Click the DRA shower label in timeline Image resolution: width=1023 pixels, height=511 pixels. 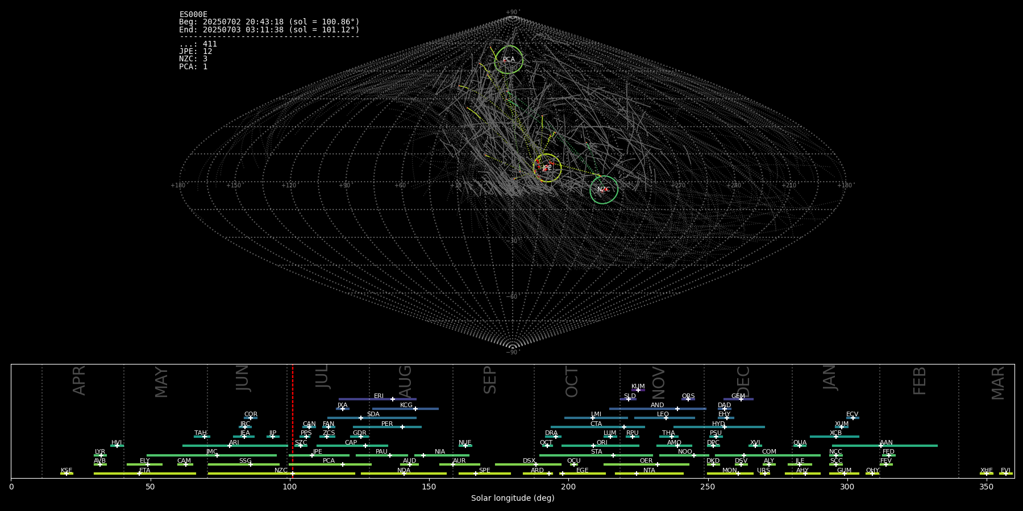click(x=551, y=433)
